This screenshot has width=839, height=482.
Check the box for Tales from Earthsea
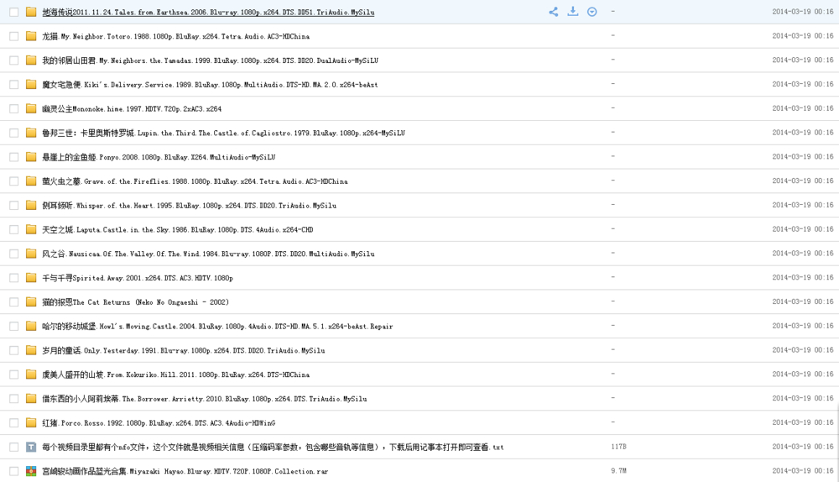coord(14,12)
